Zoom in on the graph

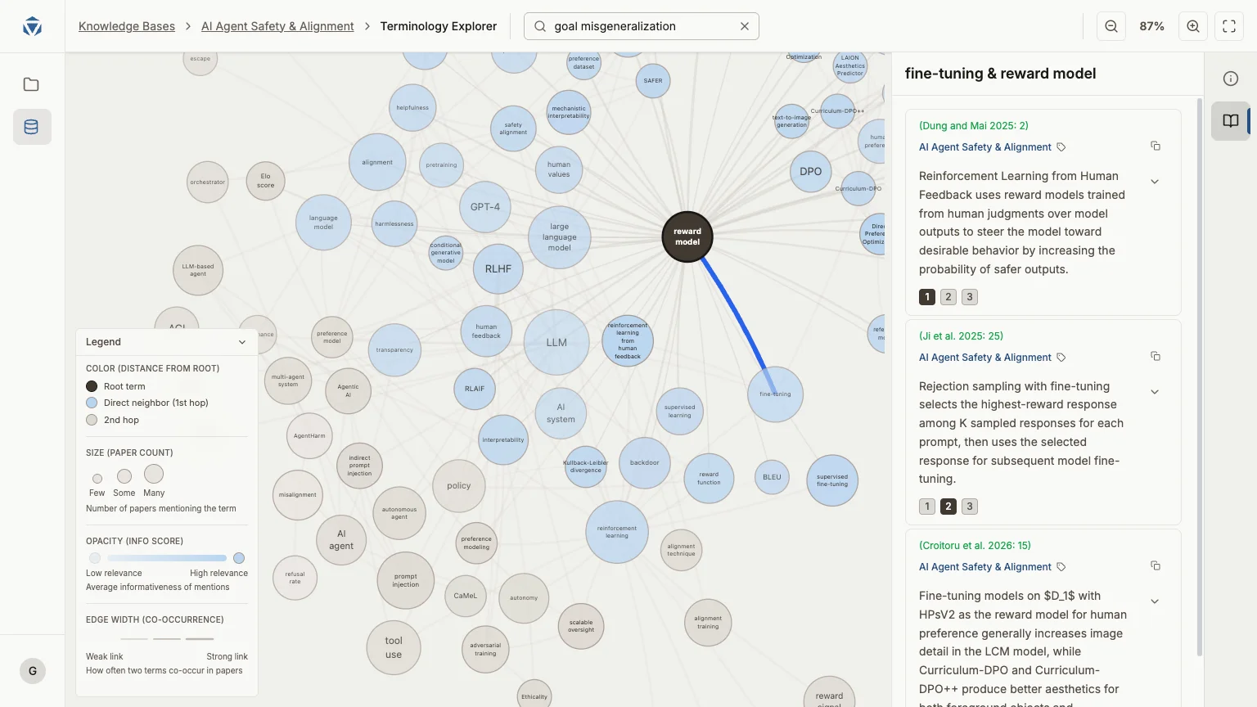click(x=1193, y=26)
